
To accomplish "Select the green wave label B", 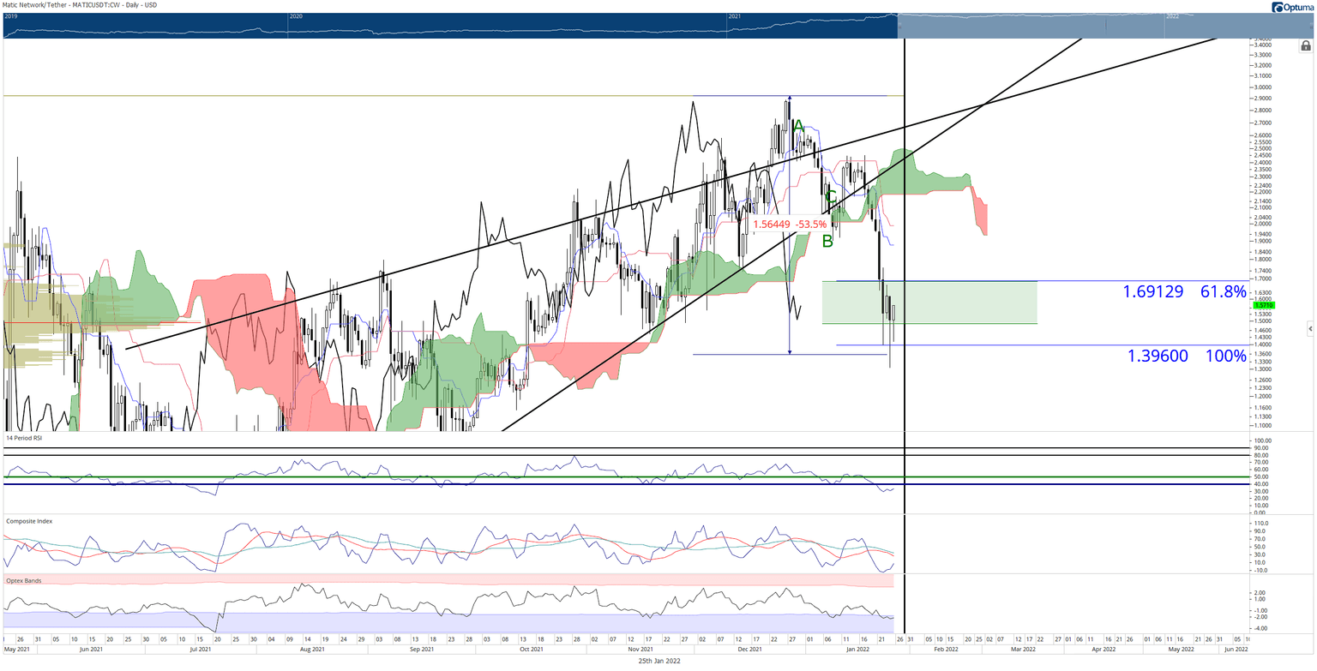I will [x=827, y=242].
